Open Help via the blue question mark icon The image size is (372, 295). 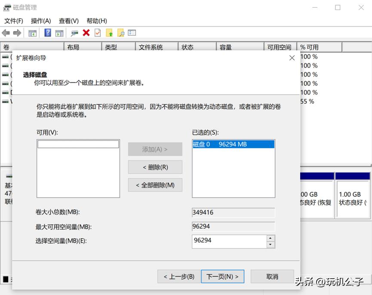coord(47,33)
